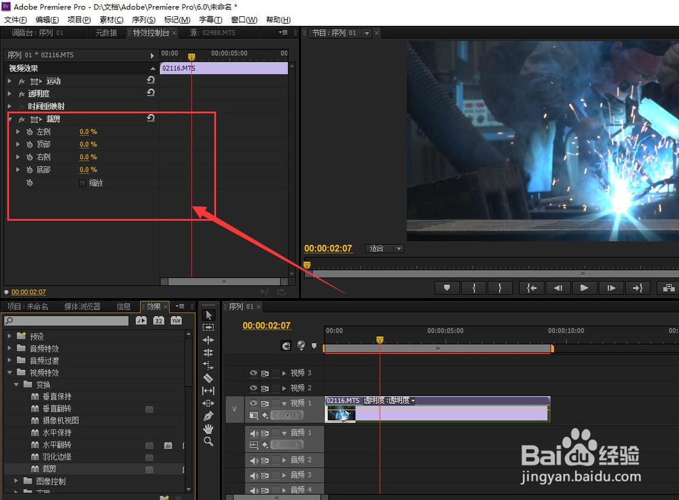Viewport: 679px width, 500px height.
Task: Toggle snap icon in timeline
Action: pos(287,345)
